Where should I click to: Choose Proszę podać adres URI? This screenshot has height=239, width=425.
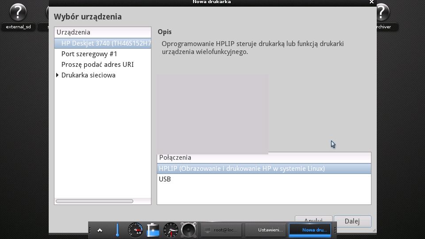103,65
